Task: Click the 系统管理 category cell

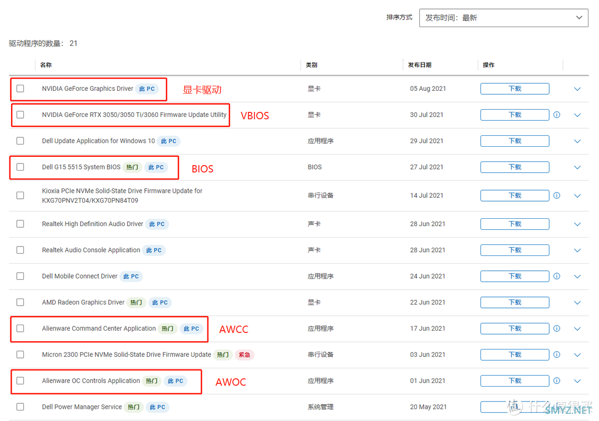Action: pyautogui.click(x=321, y=407)
